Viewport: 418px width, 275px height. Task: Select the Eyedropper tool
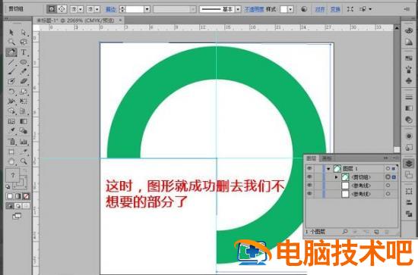pyautogui.click(x=11, y=131)
